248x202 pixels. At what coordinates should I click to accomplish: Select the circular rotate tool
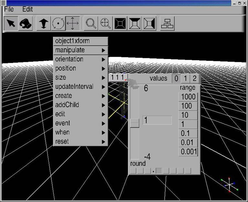58,23
